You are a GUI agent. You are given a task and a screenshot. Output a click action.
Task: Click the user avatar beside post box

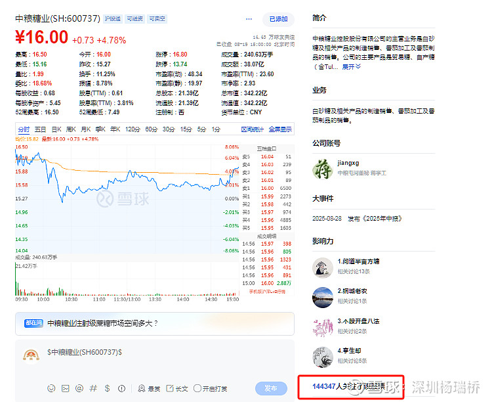pos(31,355)
